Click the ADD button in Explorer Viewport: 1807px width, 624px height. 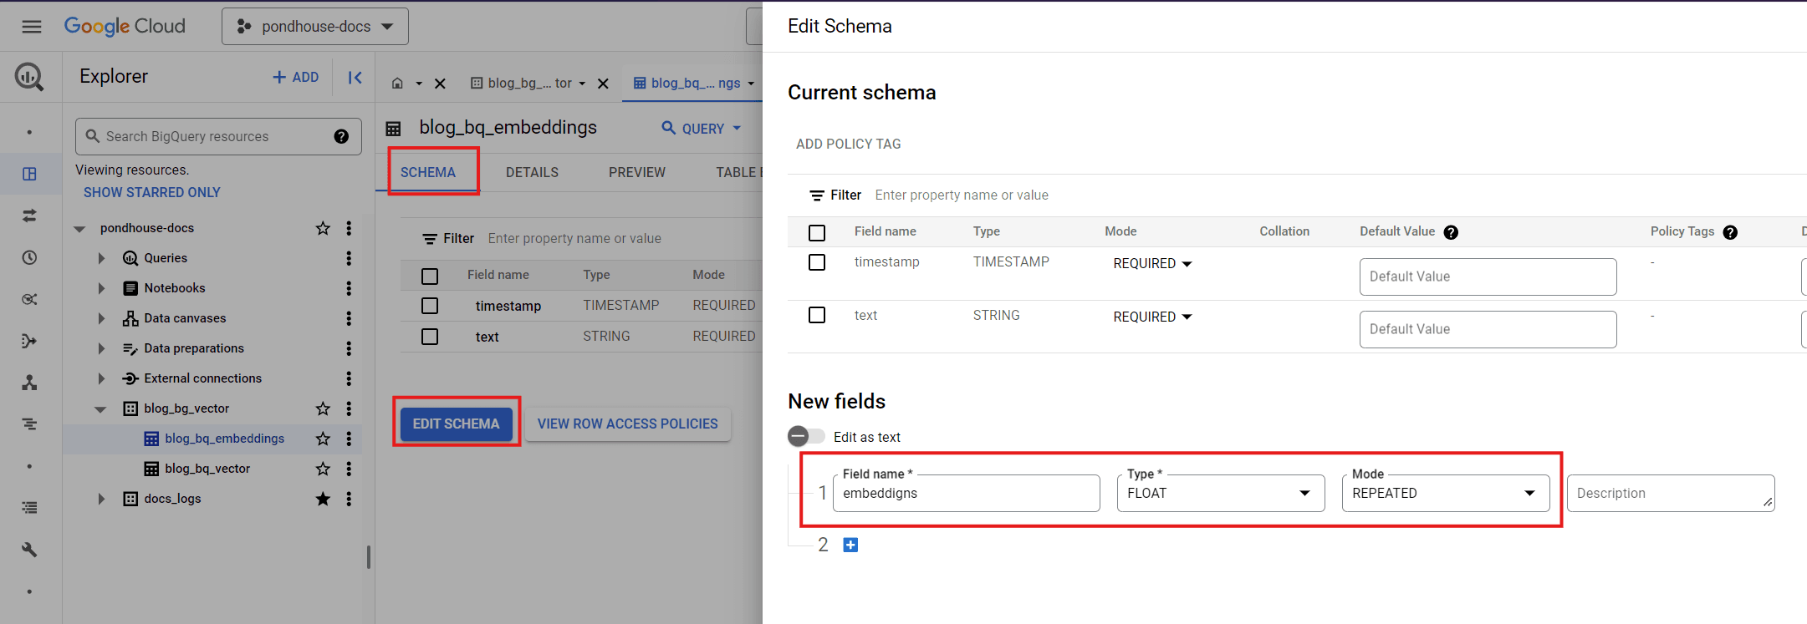pos(296,77)
